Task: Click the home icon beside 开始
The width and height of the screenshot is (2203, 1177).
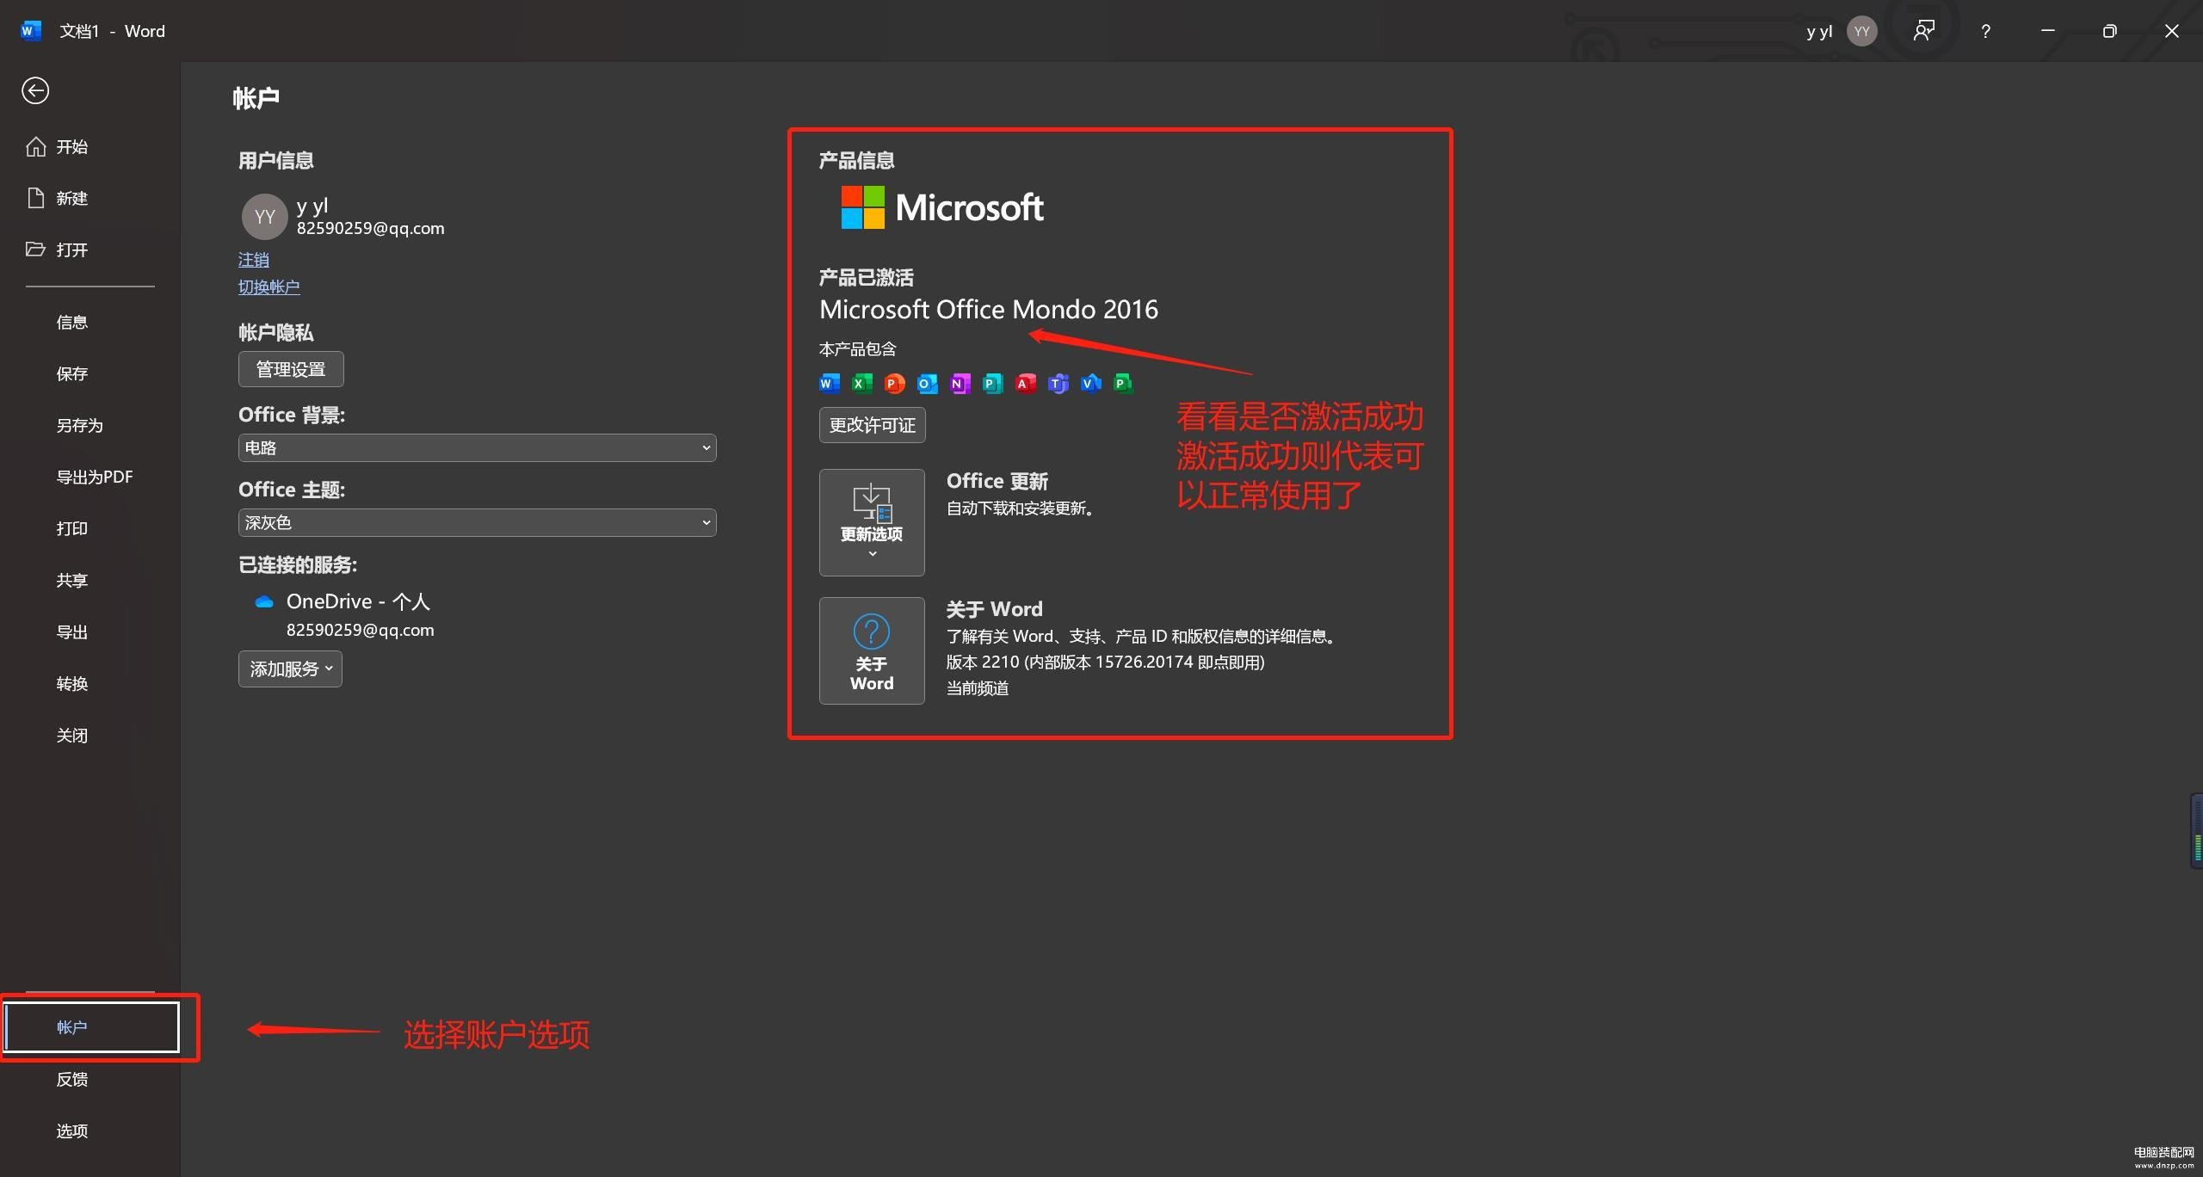Action: click(x=35, y=146)
